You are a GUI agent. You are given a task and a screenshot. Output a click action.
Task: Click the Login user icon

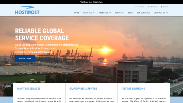click(x=162, y=7)
